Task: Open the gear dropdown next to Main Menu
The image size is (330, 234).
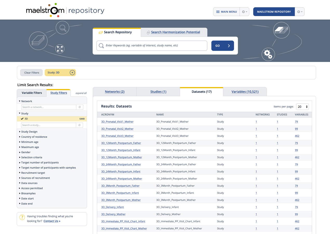Action: point(244,12)
